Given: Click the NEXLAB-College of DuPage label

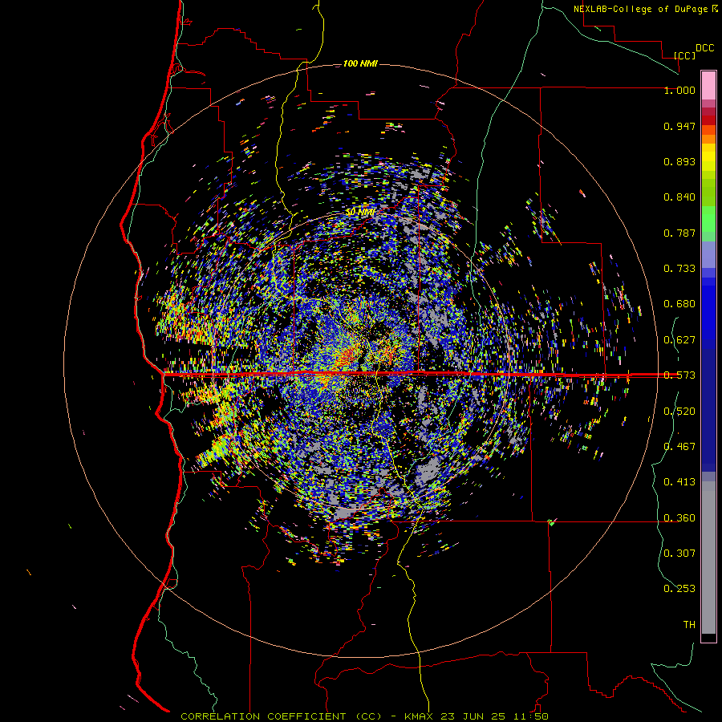Looking at the screenshot, I should point(646,9).
